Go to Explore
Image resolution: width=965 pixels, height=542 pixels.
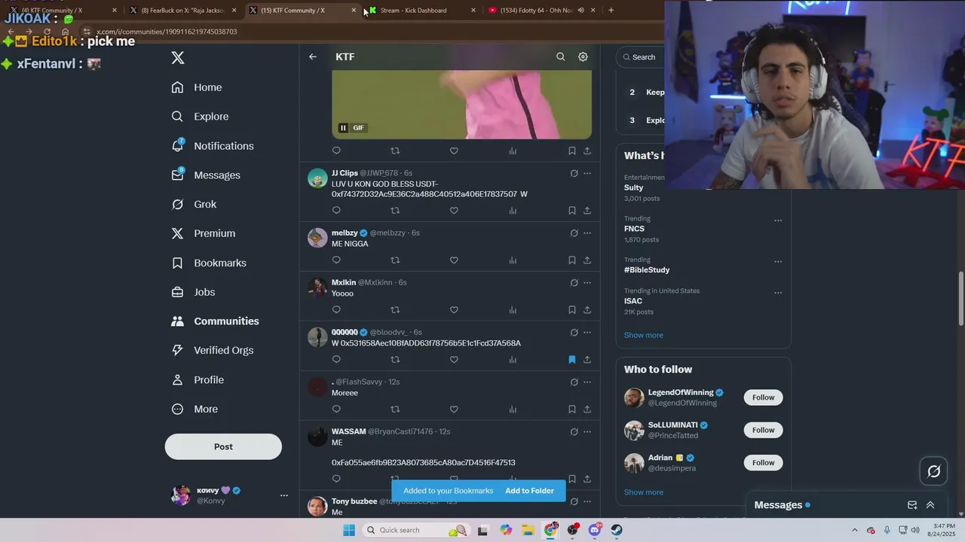201,117
